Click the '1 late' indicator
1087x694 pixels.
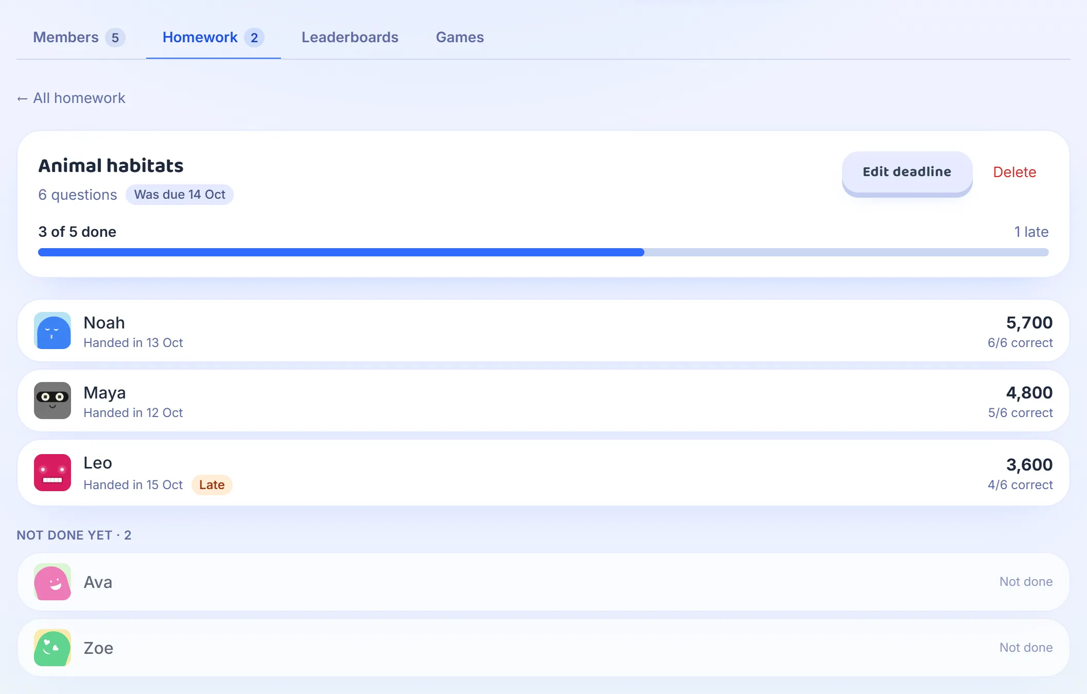pos(1031,232)
